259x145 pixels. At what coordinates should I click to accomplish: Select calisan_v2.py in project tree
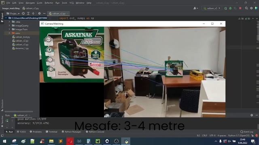pyautogui.click(x=20, y=41)
